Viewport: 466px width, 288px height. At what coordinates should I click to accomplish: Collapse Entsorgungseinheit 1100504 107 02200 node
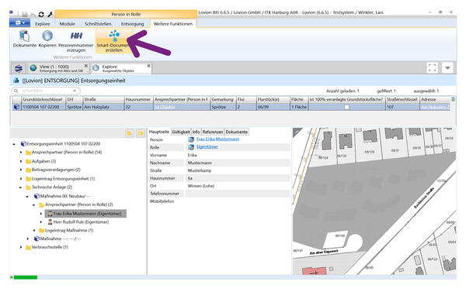tap(14, 144)
